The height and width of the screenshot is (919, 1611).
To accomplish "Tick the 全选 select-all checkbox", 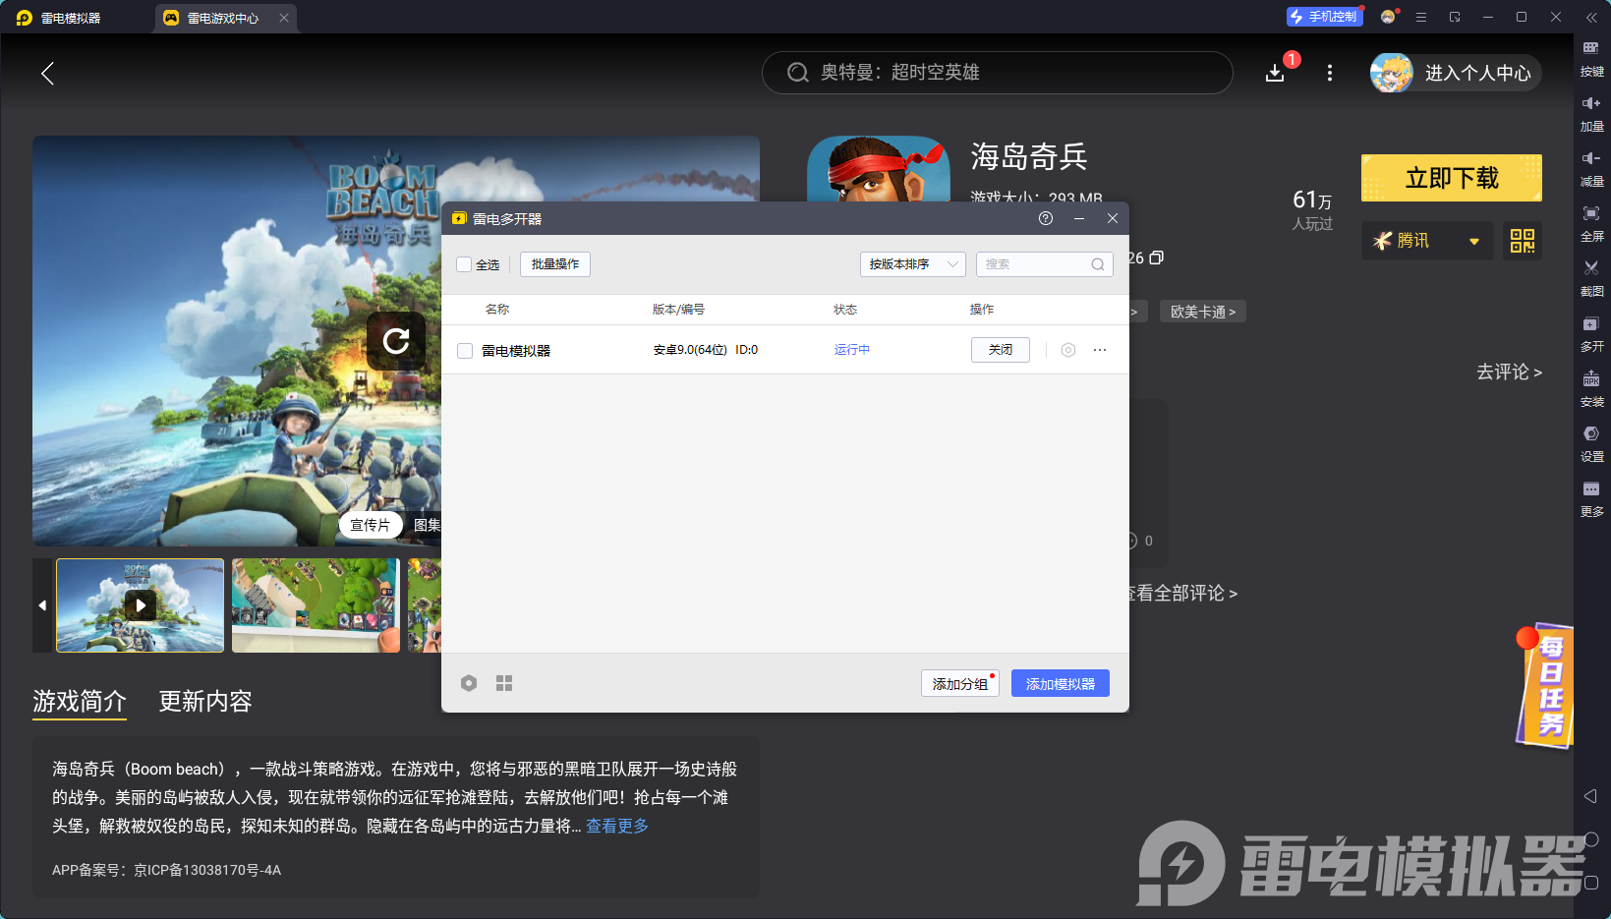I will coord(465,264).
